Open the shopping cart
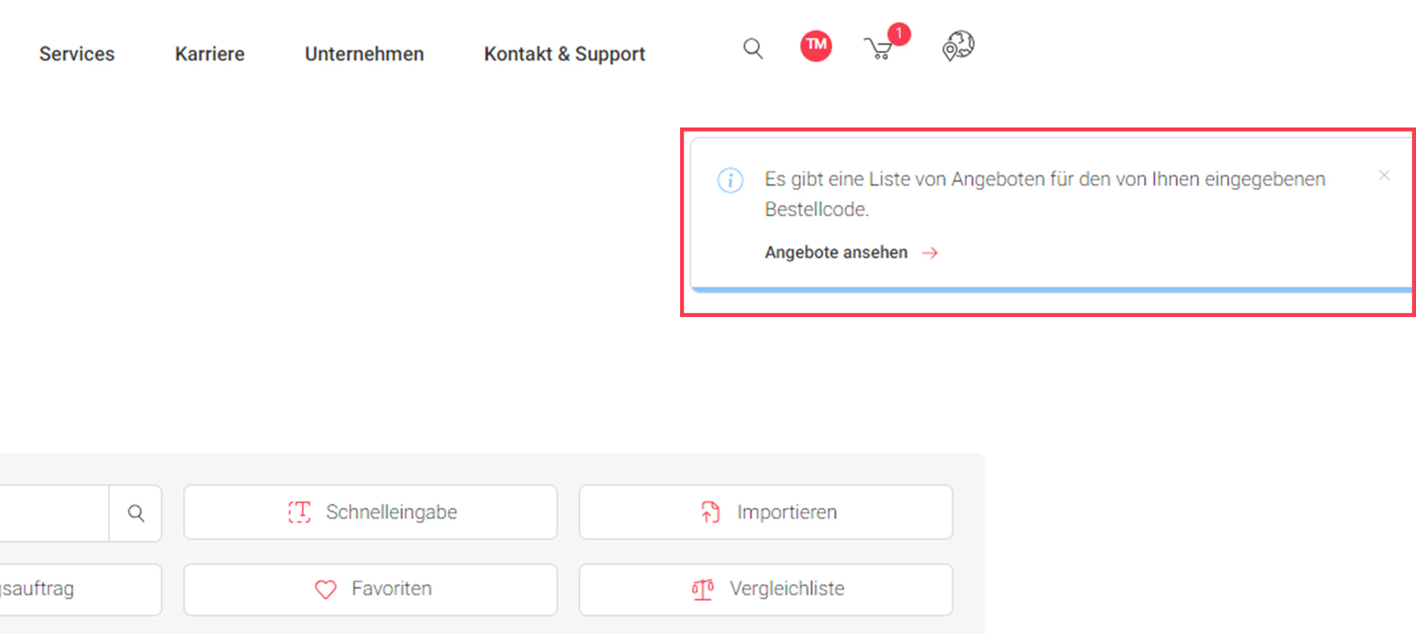Viewport: 1416px width, 634px height. [879, 49]
